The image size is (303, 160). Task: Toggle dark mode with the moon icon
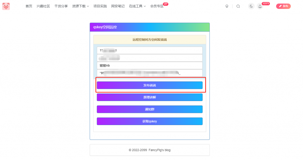251,6
